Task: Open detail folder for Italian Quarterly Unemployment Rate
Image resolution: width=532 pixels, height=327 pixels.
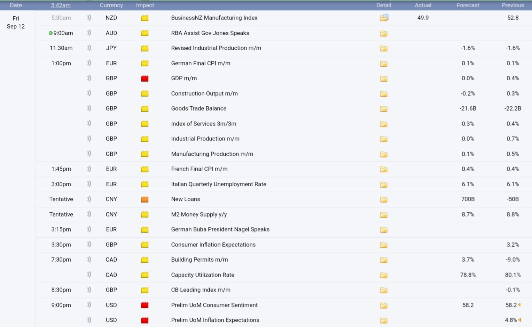Action: pos(383,185)
